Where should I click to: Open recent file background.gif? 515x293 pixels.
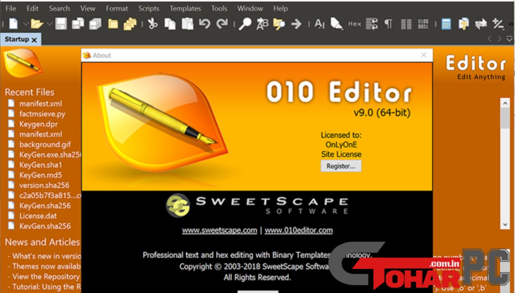tap(45, 144)
